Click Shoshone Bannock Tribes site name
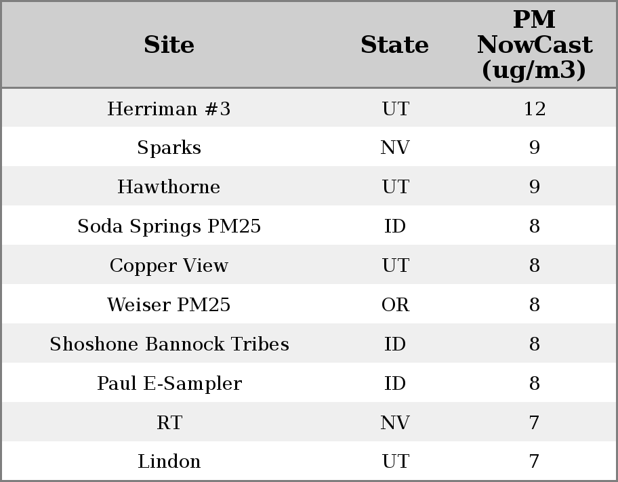Screen dimensions: 618x482 [x=169, y=344]
